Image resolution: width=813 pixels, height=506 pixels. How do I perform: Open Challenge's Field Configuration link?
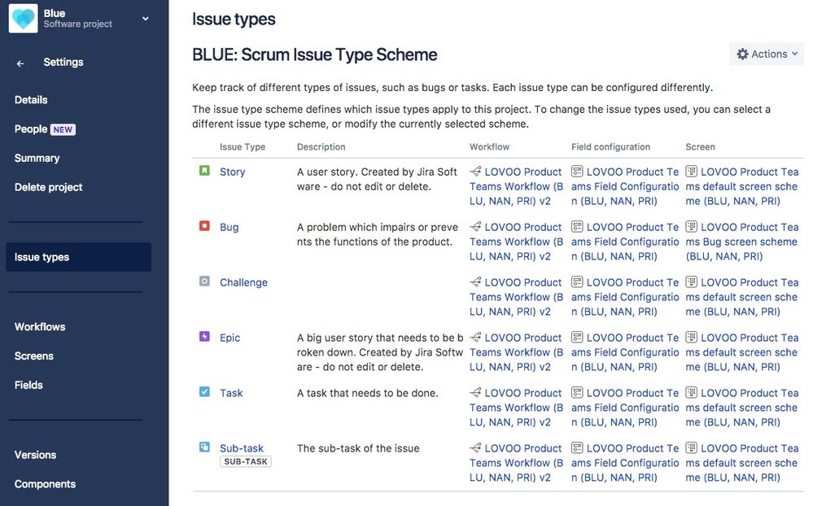[x=625, y=297]
